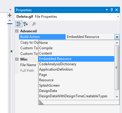Collapse the Misc category
The width and height of the screenshot is (122, 113).
(x=17, y=59)
